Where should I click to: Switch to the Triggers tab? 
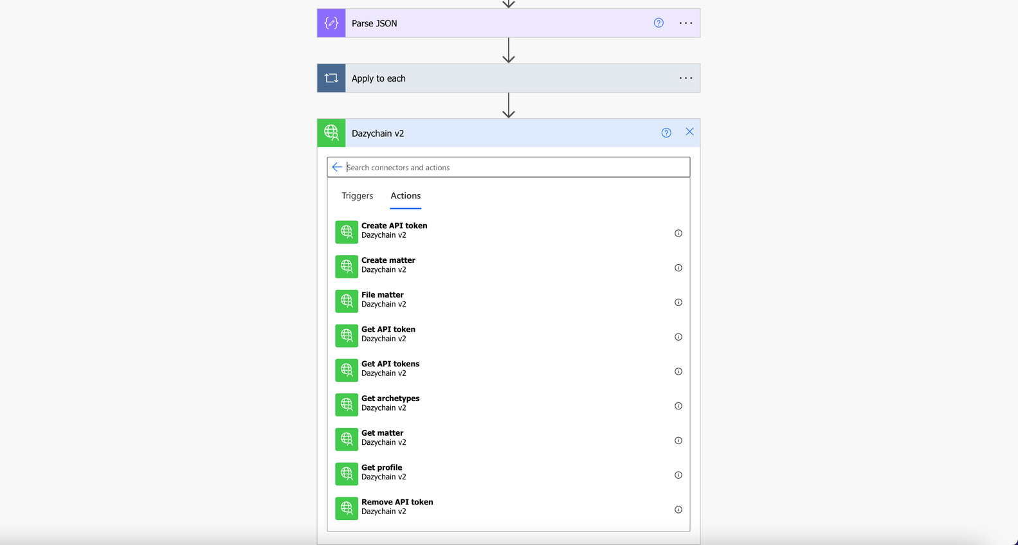coord(358,196)
